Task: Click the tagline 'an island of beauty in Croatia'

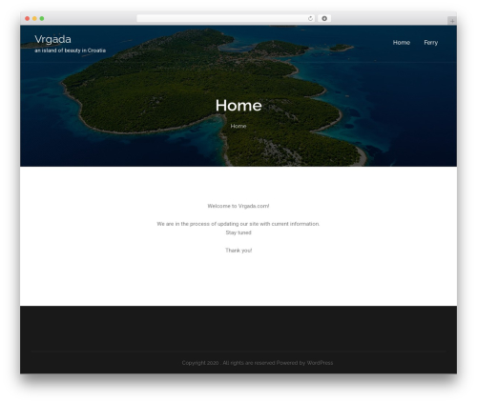Action: [x=70, y=50]
